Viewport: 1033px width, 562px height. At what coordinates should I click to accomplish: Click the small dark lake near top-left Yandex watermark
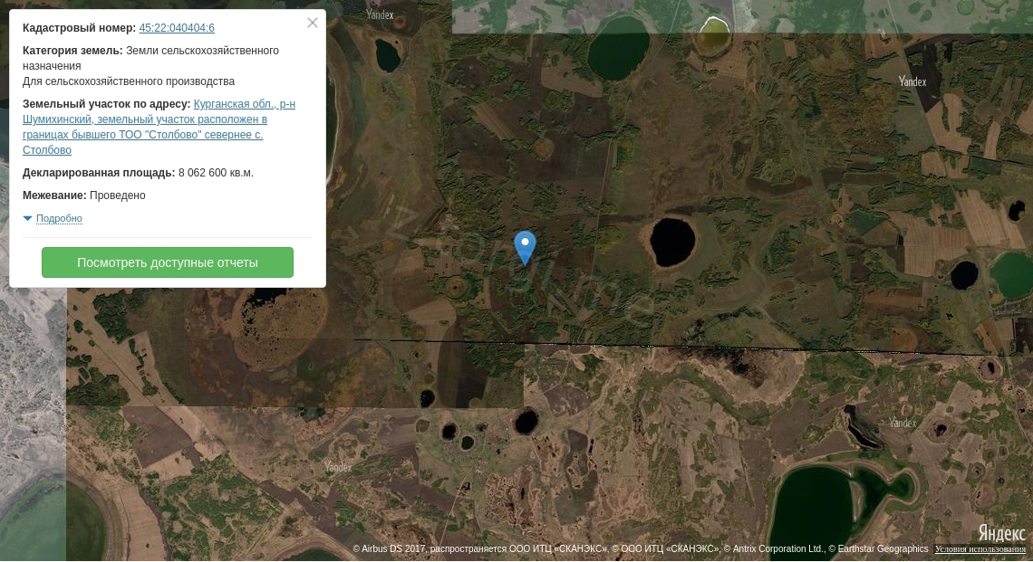388,55
